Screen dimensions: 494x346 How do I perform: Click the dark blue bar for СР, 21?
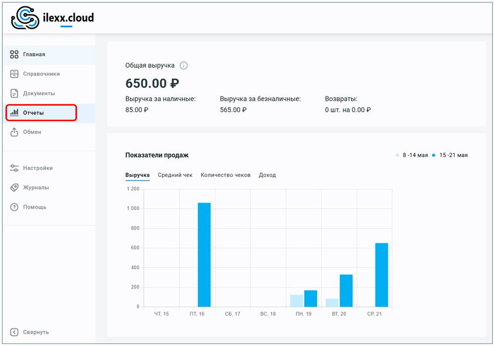pyautogui.click(x=381, y=275)
